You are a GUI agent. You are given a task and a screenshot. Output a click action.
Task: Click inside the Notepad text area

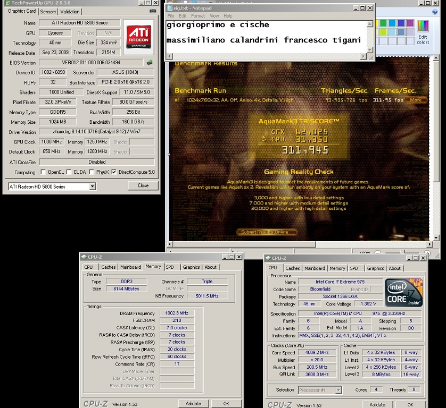[x=267, y=37]
